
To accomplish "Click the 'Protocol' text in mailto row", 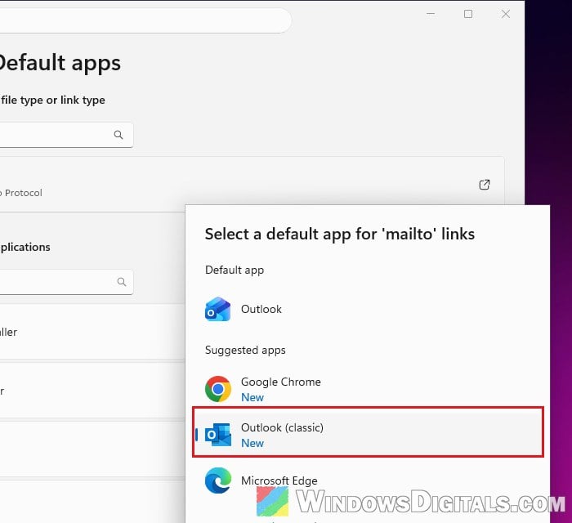I will pyautogui.click(x=24, y=193).
